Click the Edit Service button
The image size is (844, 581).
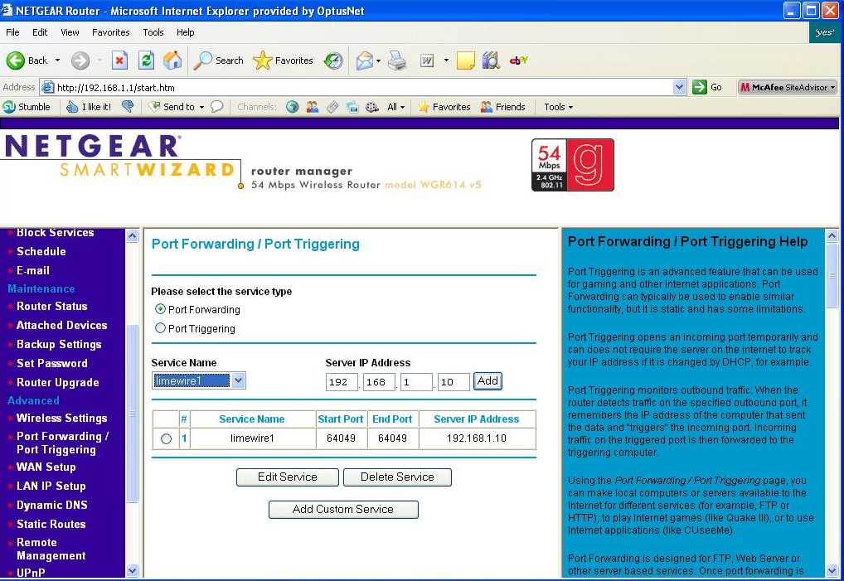(x=288, y=477)
